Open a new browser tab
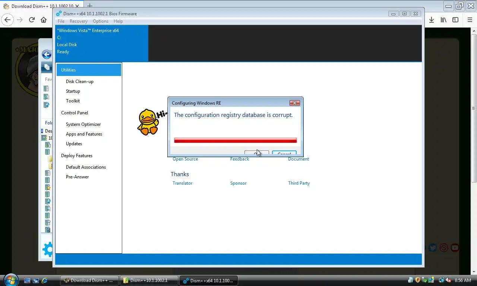The height and width of the screenshot is (286, 477). click(90, 6)
